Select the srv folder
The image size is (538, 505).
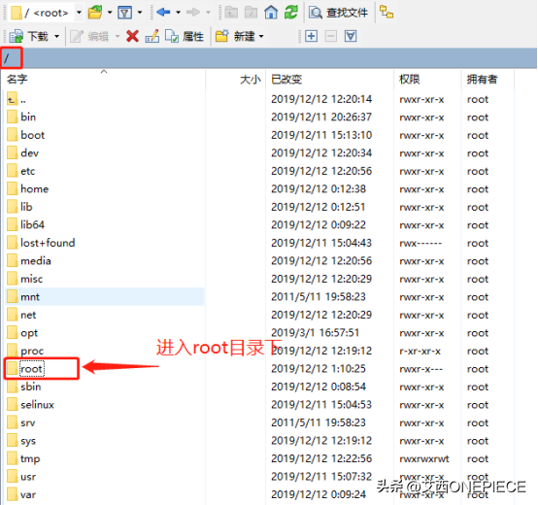[x=21, y=422]
